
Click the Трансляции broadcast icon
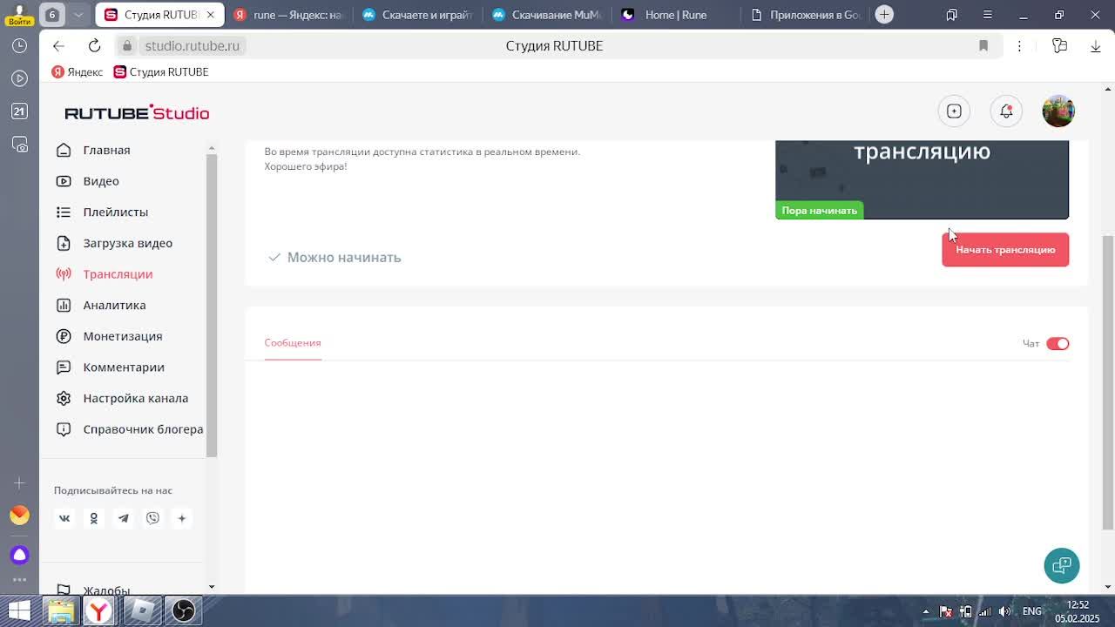pos(64,274)
